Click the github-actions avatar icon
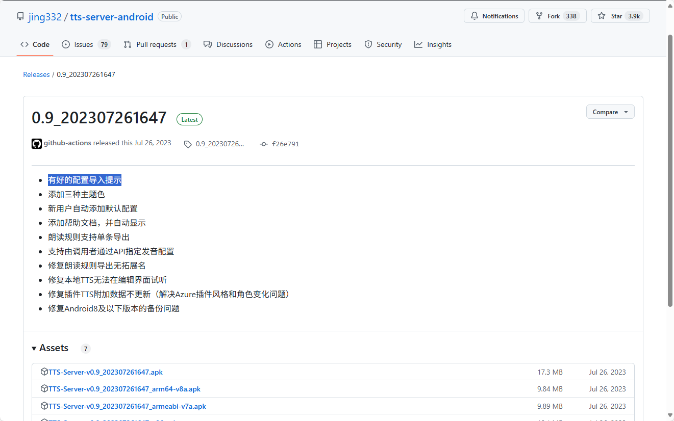The image size is (674, 421). point(36,143)
